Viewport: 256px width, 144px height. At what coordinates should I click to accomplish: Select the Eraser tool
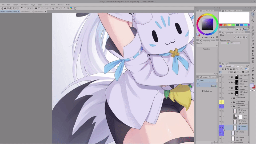click(253, 48)
